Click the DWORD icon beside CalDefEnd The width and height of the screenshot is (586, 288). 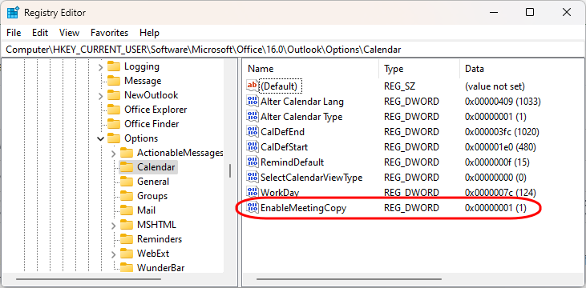(x=253, y=132)
